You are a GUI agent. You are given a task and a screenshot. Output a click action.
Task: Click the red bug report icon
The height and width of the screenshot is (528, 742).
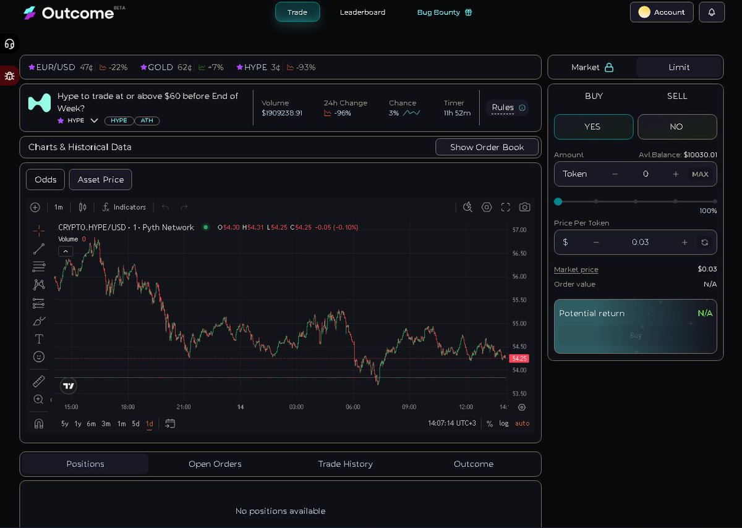pyautogui.click(x=9, y=76)
